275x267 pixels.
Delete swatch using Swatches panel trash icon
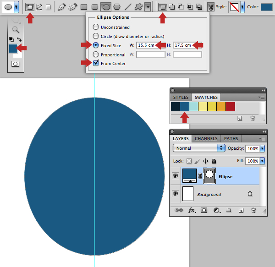(x=253, y=118)
